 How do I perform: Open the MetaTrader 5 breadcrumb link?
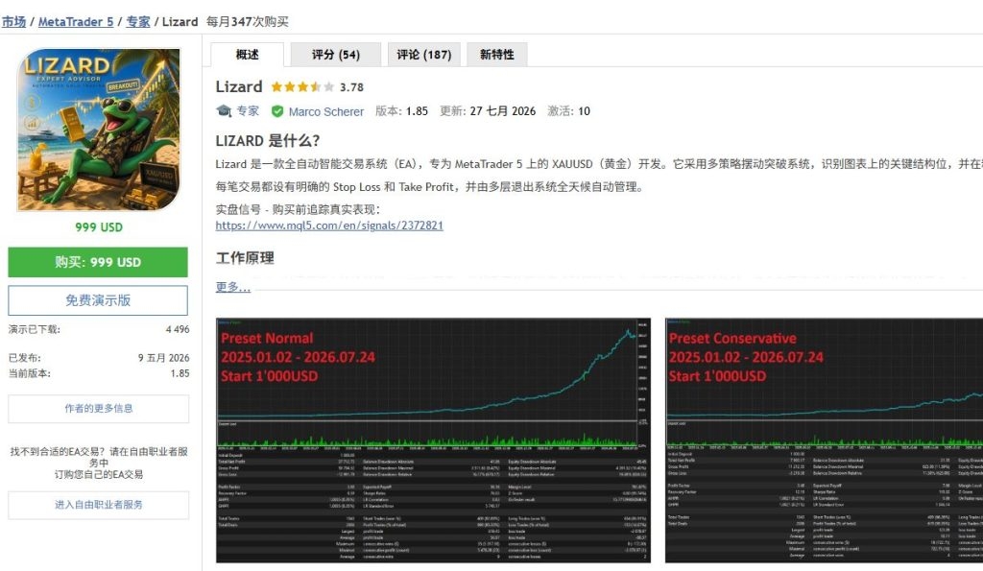click(76, 22)
